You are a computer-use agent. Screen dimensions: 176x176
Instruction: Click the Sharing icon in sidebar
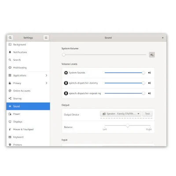click(x=10, y=99)
